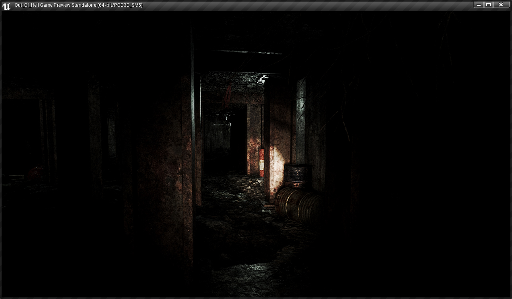Image resolution: width=512 pixels, height=299 pixels.
Task: Maximize the game preview window
Action: pos(489,5)
